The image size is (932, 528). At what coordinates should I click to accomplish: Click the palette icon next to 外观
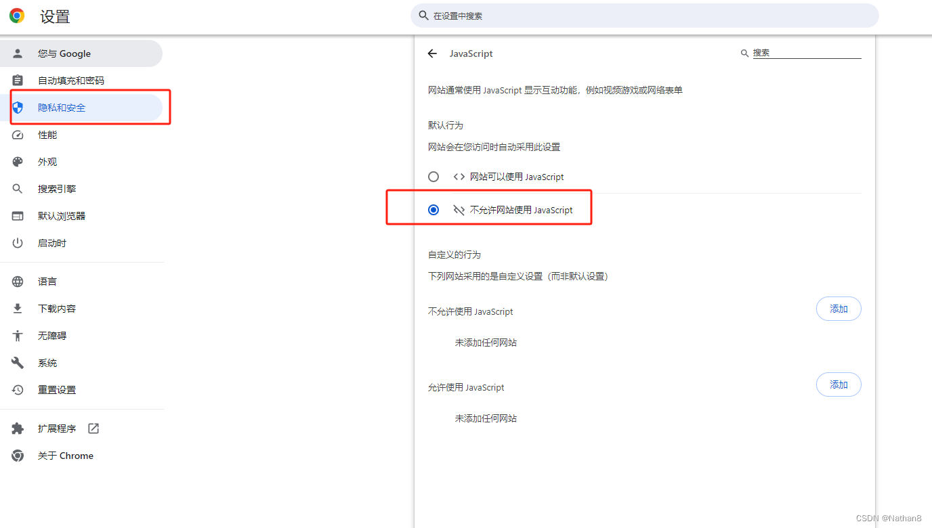[18, 161]
